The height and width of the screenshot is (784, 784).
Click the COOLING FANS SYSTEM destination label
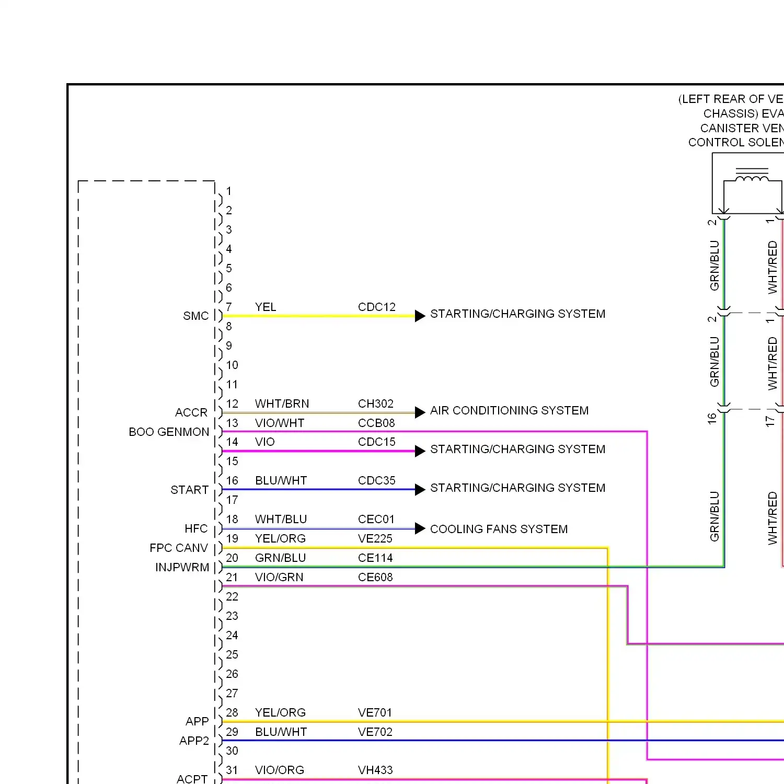(x=499, y=529)
